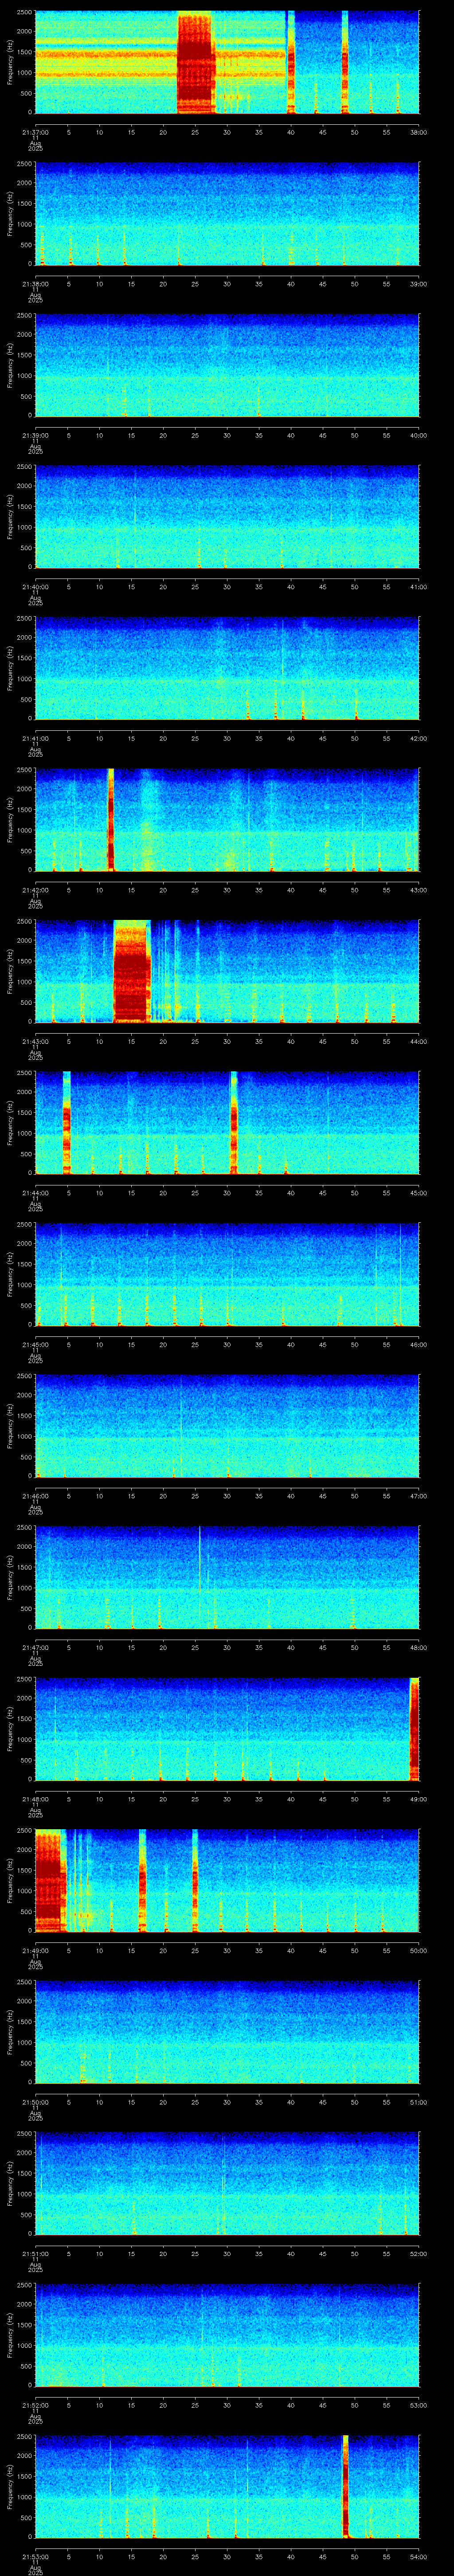Screen dimensions: 454x2576
Task: Open the spectrogram panel starting at 21:40:00
Action: 227,517
